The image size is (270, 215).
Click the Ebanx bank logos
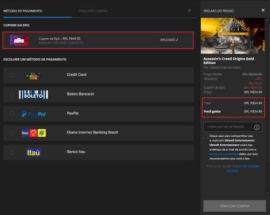click(33, 133)
